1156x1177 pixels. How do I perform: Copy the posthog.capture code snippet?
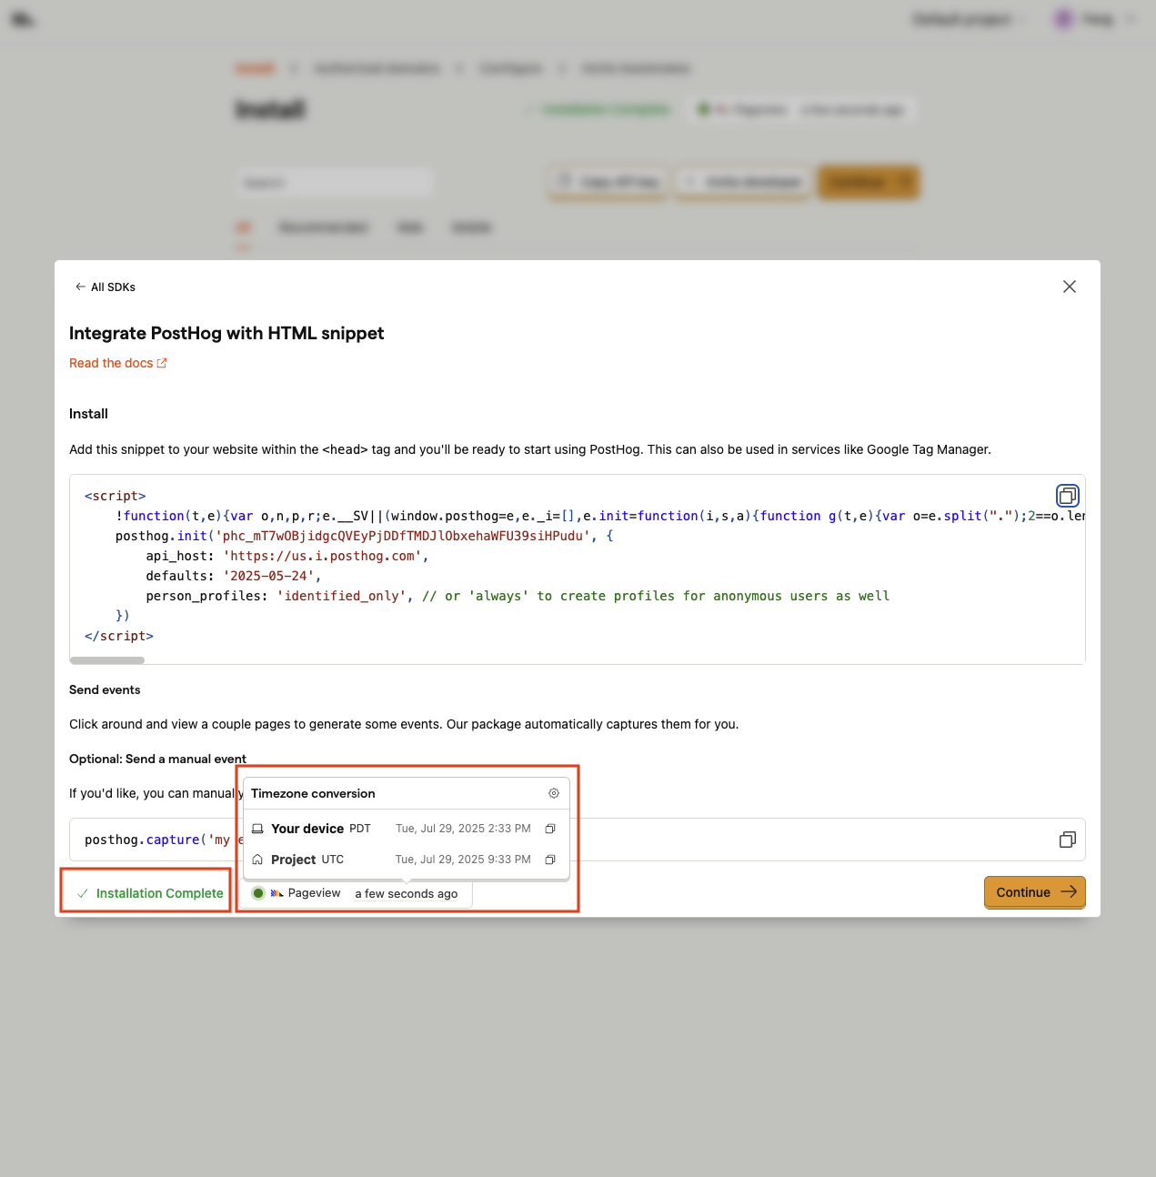pos(1068,840)
